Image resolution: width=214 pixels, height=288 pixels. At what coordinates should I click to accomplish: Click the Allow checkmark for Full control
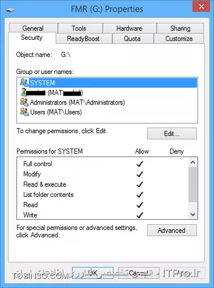point(140,164)
